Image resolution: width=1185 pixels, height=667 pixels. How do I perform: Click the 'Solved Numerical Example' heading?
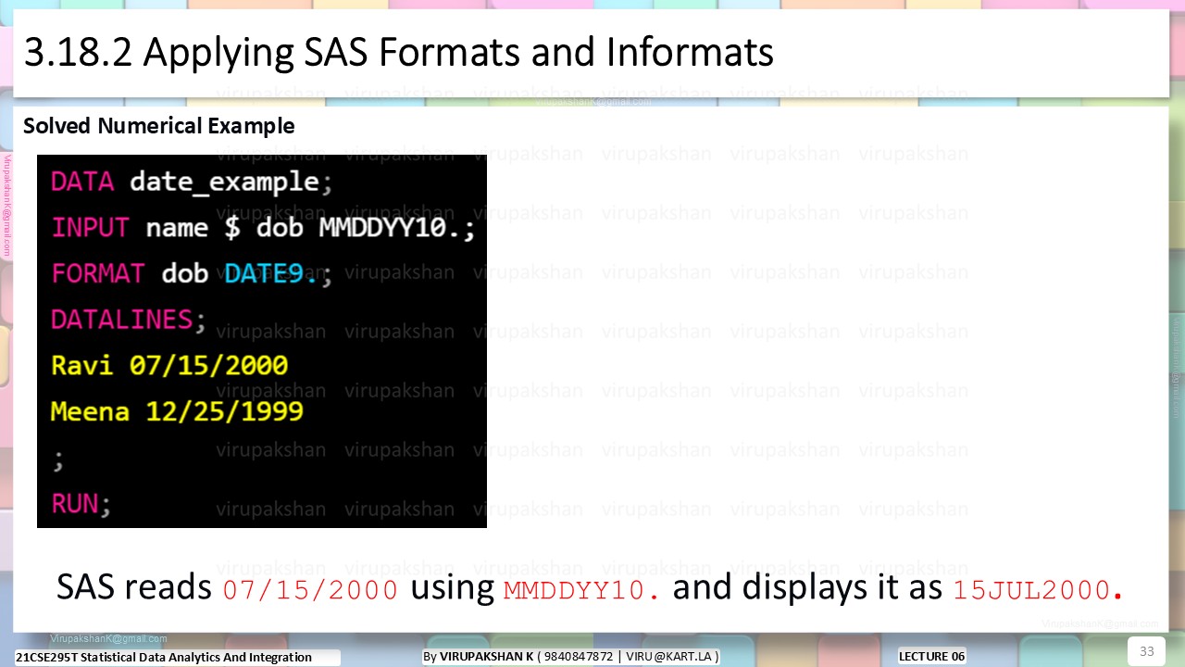pos(159,126)
